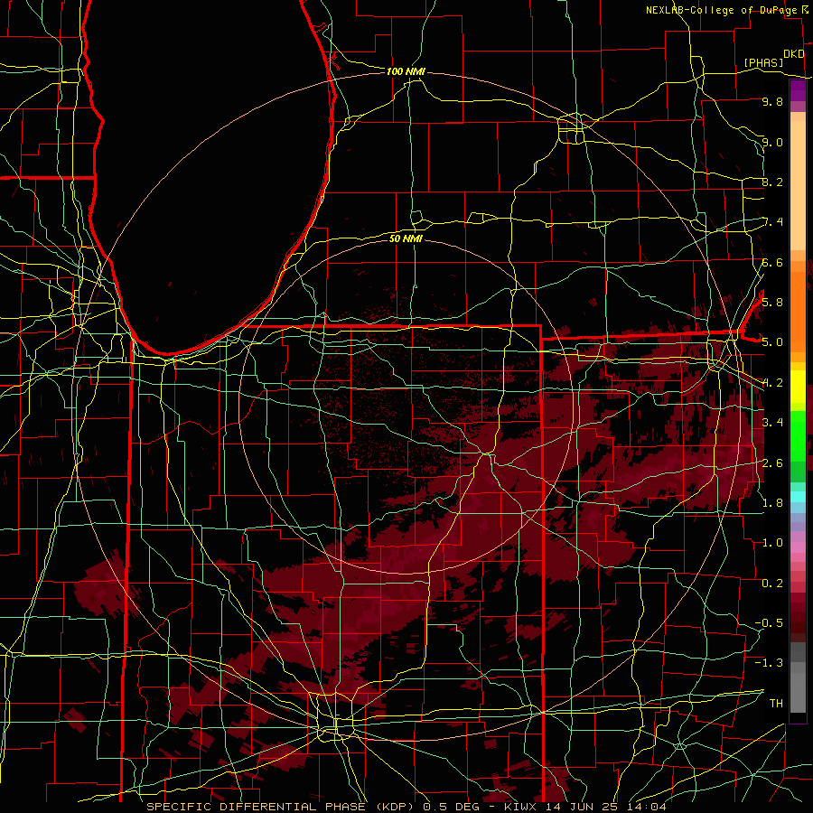Select the 5.0 scale value
Viewport: 813px width, 813px height.
772,342
